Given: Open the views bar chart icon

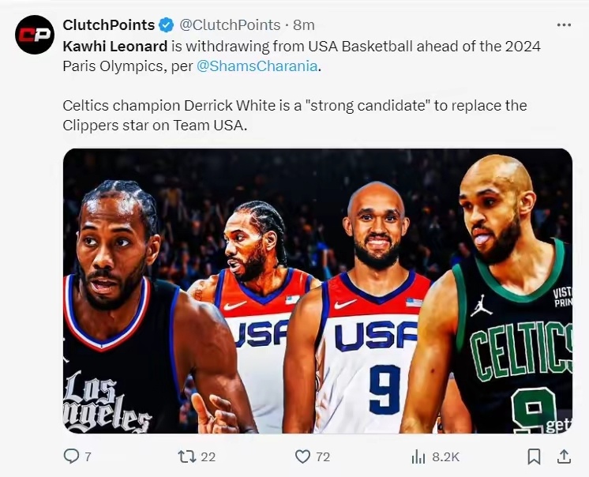Looking at the screenshot, I should 418,456.
